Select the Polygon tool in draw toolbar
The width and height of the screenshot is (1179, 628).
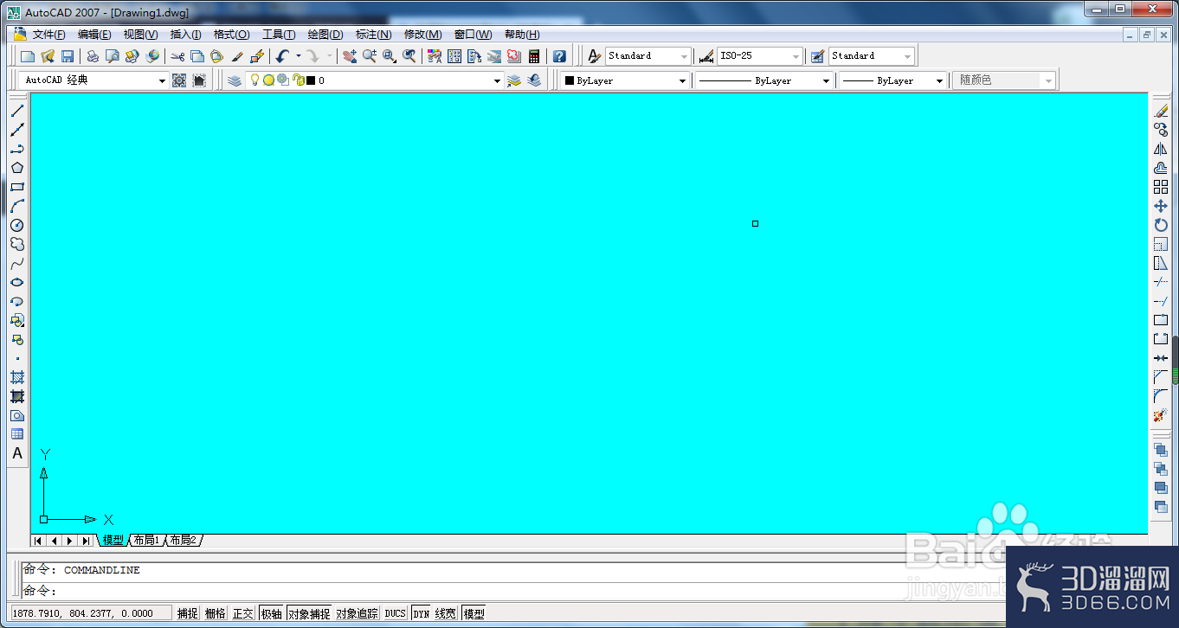[17, 168]
